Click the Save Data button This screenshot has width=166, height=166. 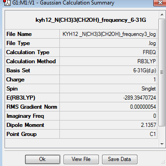coord(119,159)
